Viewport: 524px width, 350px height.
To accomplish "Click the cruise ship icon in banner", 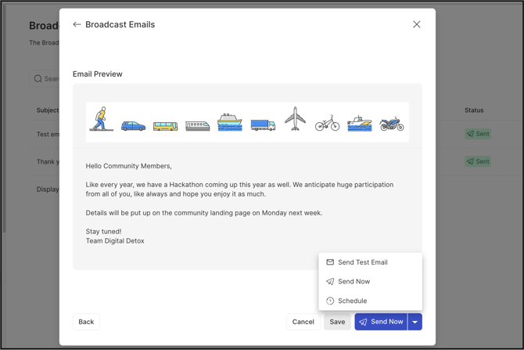I will (230, 122).
